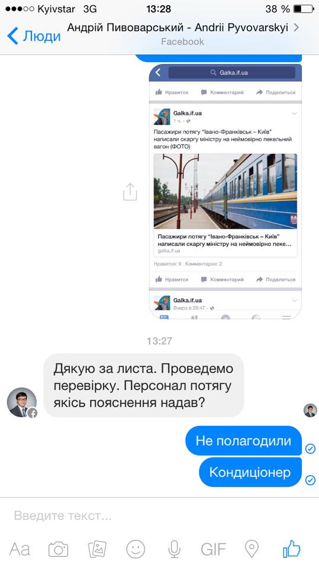319x568 pixels.
Task: Open the camera icon in message toolbar
Action: (59, 549)
